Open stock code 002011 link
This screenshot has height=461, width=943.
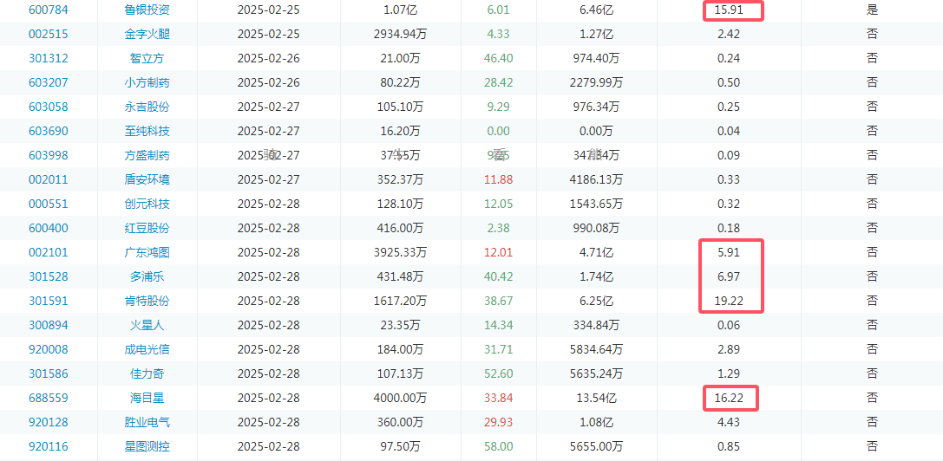[48, 179]
